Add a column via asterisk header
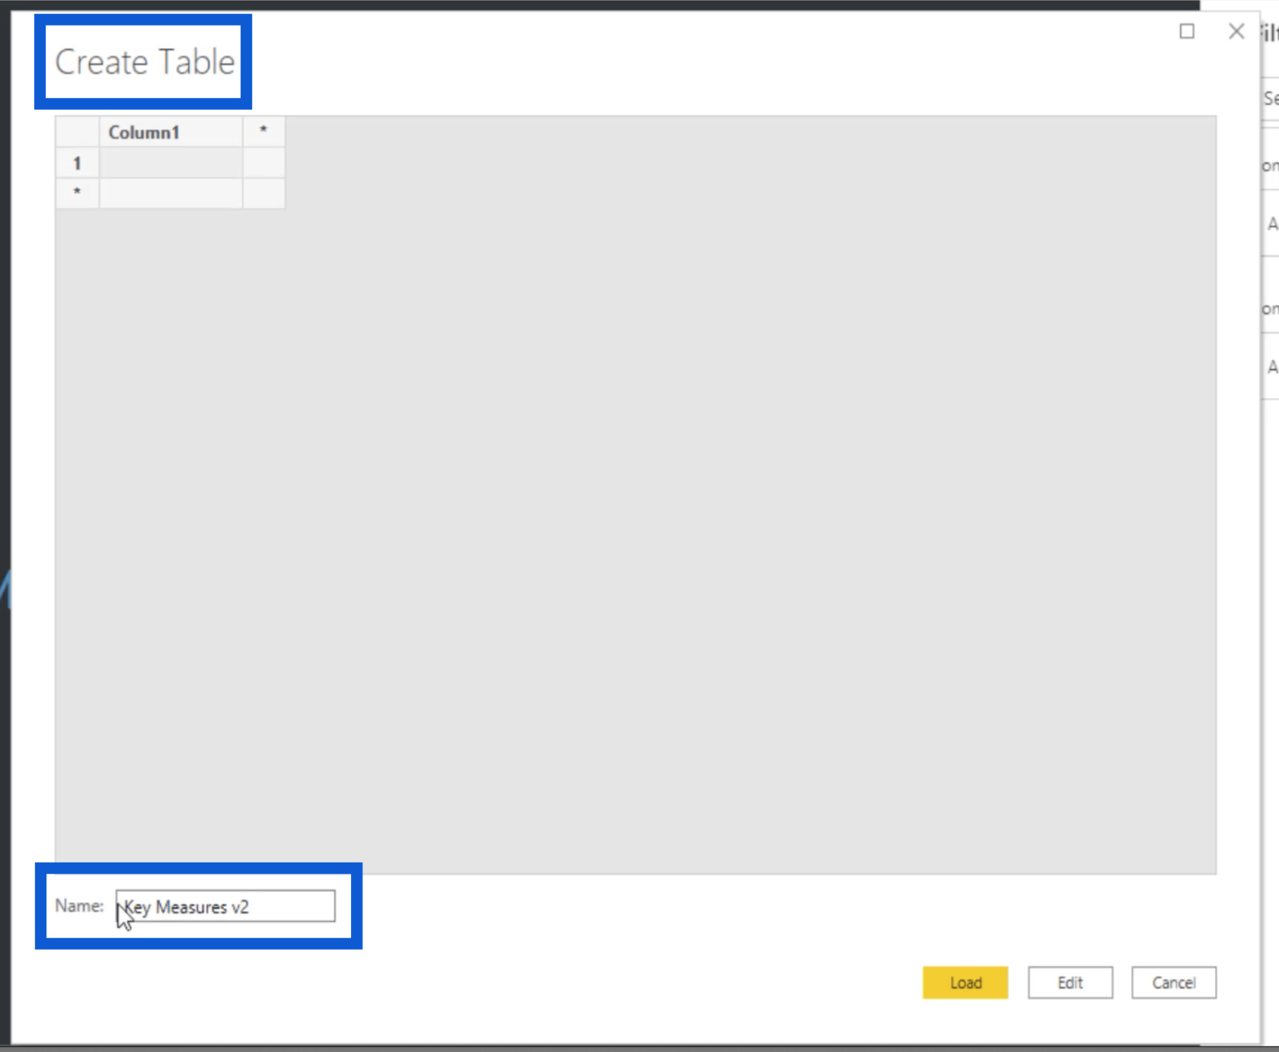Viewport: 1279px width, 1052px height. pos(263,132)
